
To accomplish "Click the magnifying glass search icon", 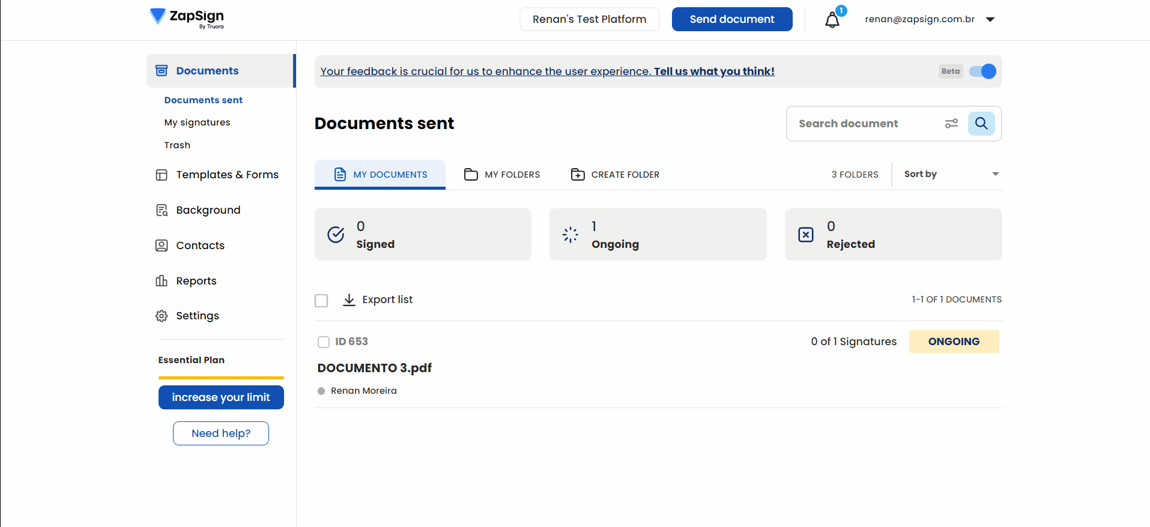I will pyautogui.click(x=981, y=124).
